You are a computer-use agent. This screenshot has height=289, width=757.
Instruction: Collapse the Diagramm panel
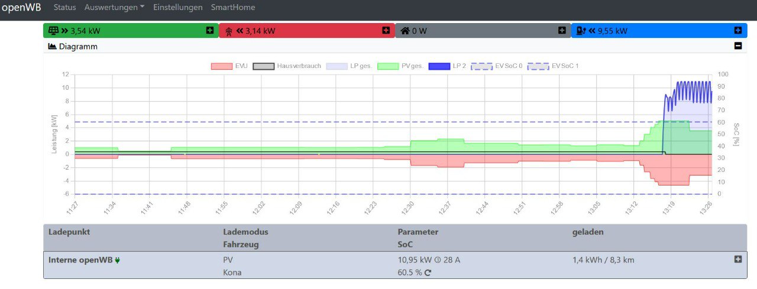tap(737, 46)
